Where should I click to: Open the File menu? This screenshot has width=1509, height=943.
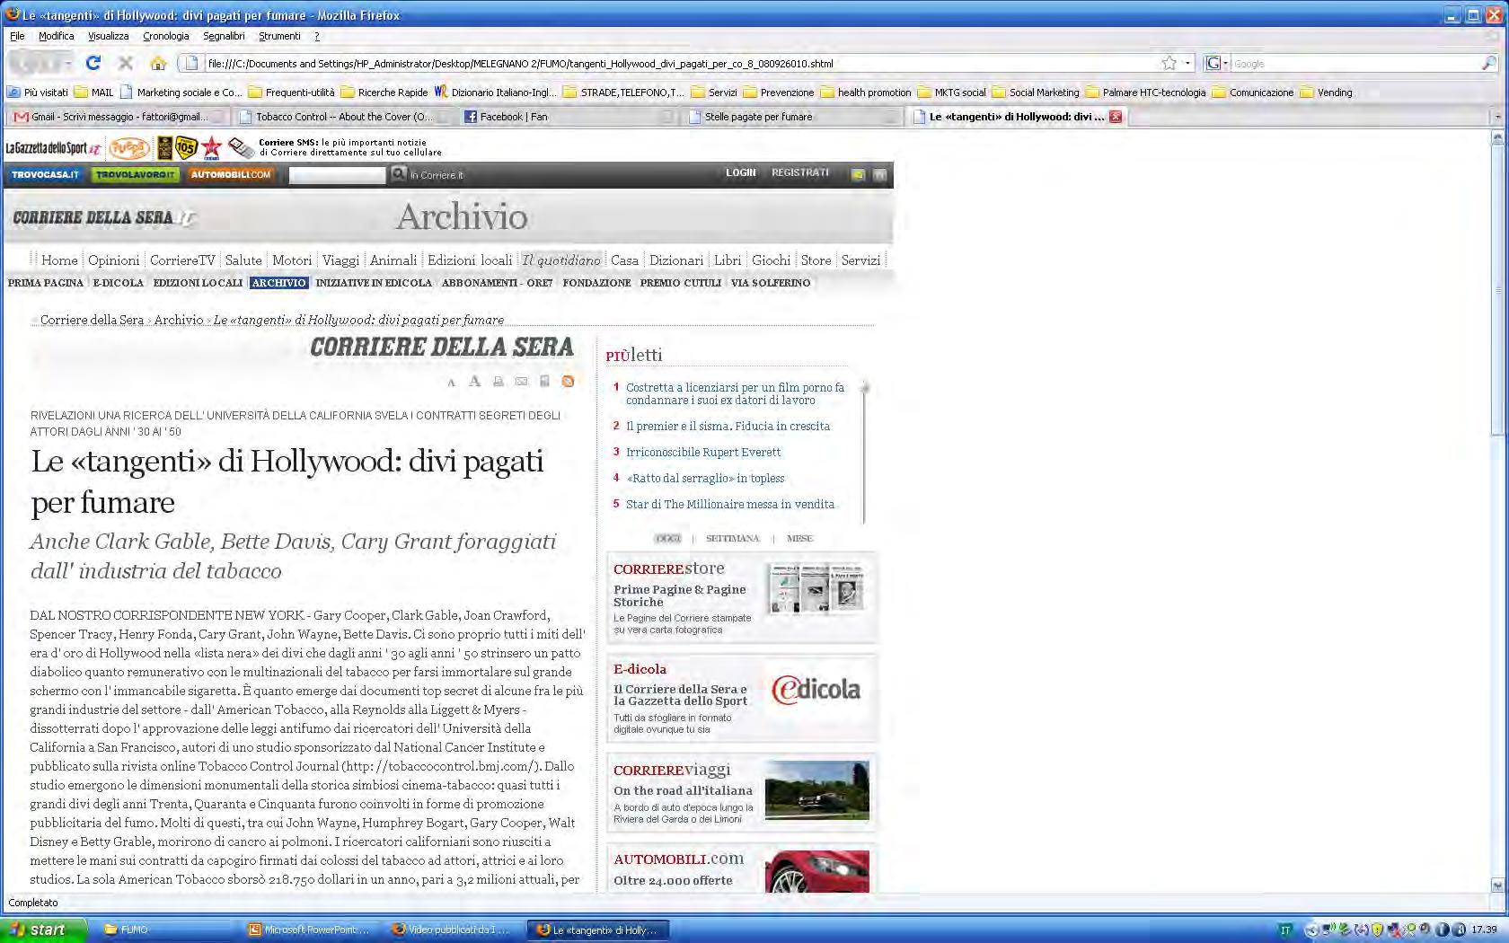pos(17,36)
